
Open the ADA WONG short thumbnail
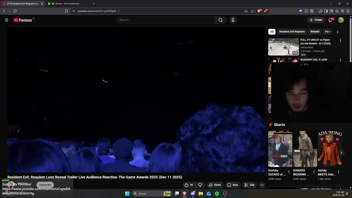pyautogui.click(x=330, y=149)
